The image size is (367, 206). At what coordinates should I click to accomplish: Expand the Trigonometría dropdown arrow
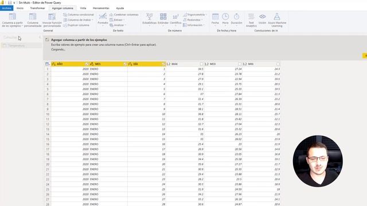click(206, 15)
